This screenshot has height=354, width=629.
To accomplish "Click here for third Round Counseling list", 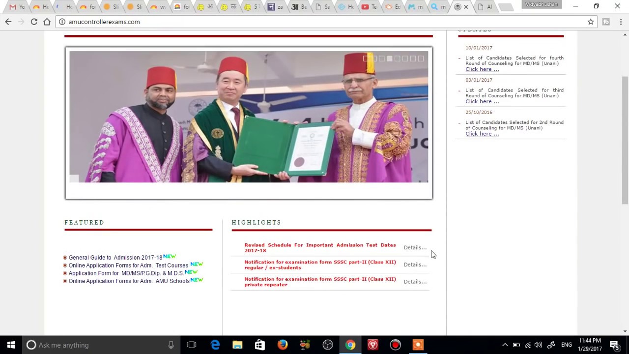I will [482, 101].
